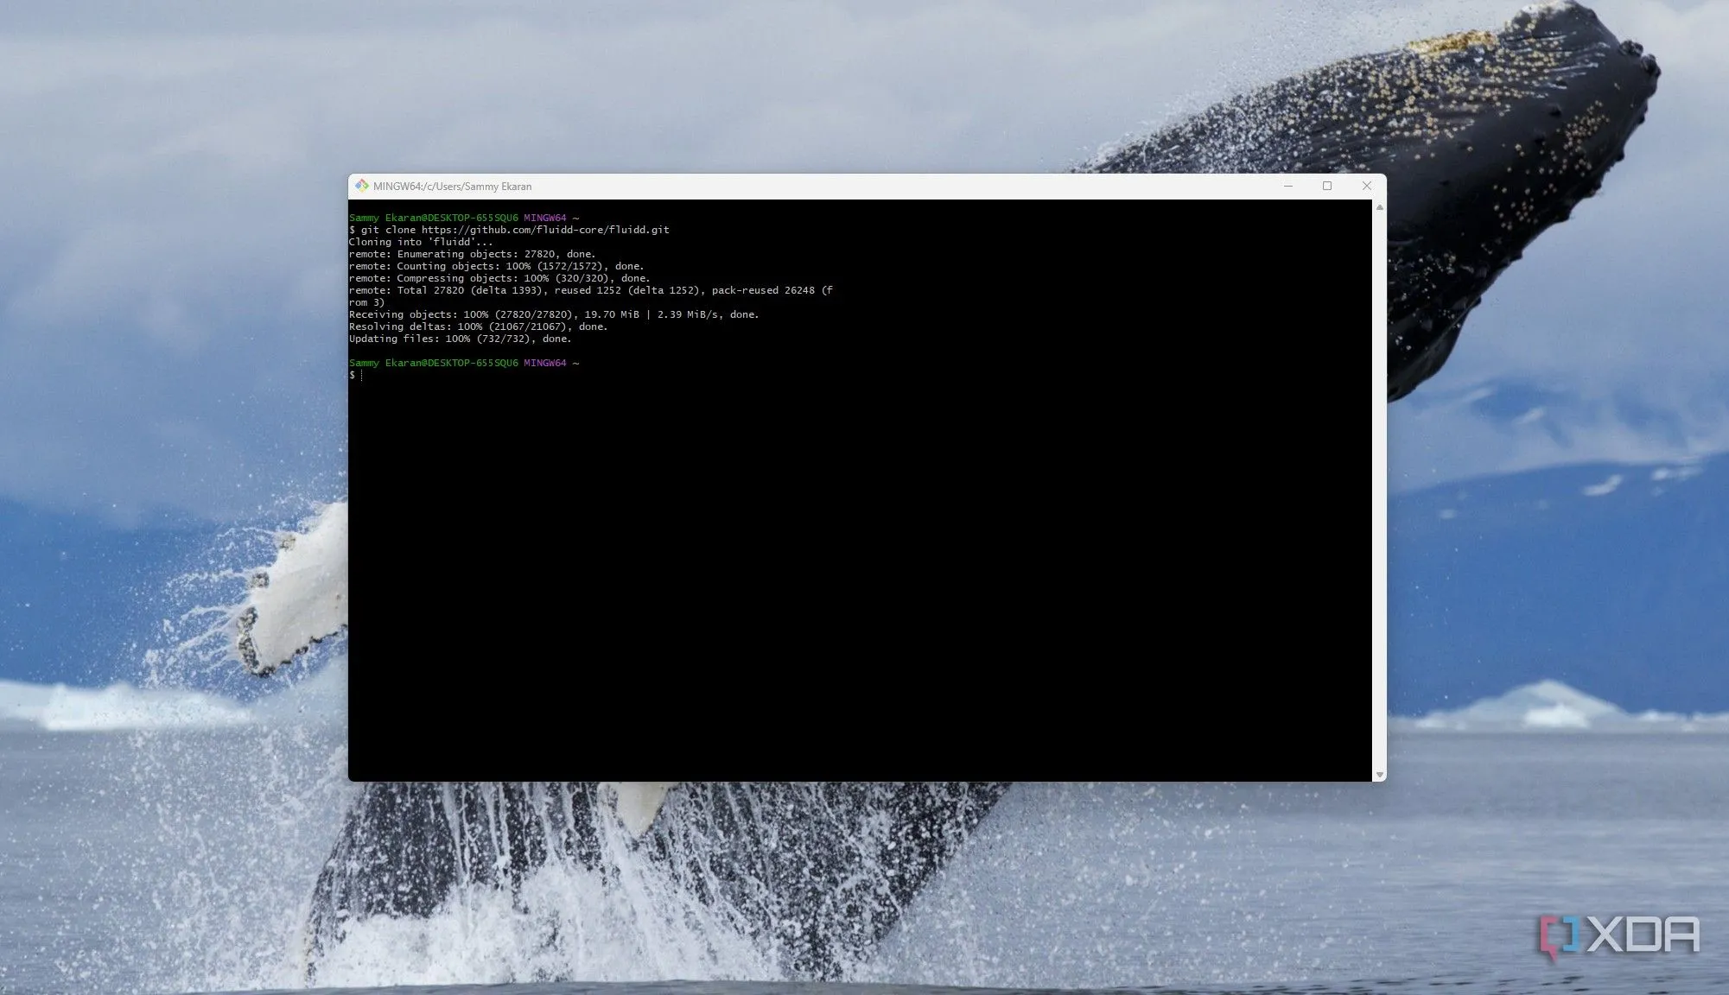Click the "remote: Compressing objects" line
Screen dimensions: 1729x995
click(499, 278)
